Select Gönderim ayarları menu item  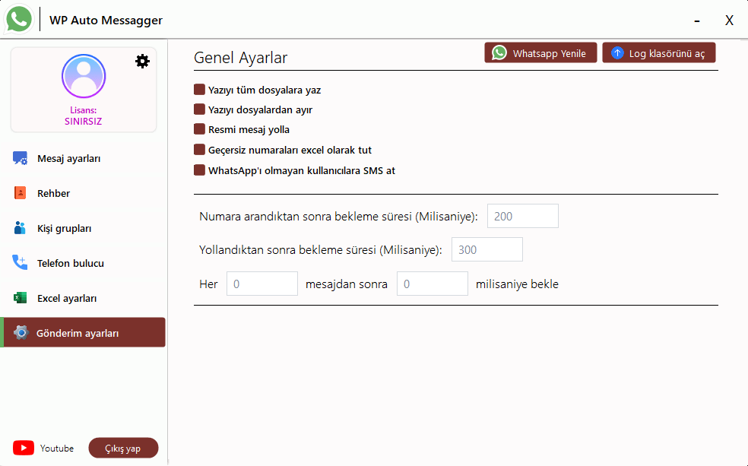(84, 332)
